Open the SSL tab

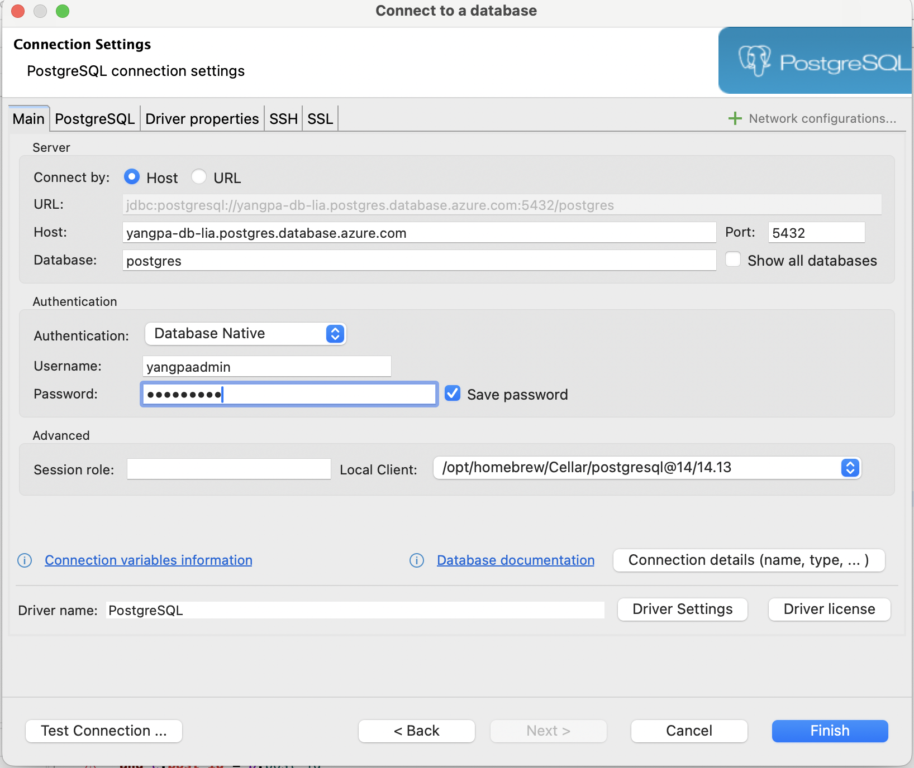click(x=320, y=119)
